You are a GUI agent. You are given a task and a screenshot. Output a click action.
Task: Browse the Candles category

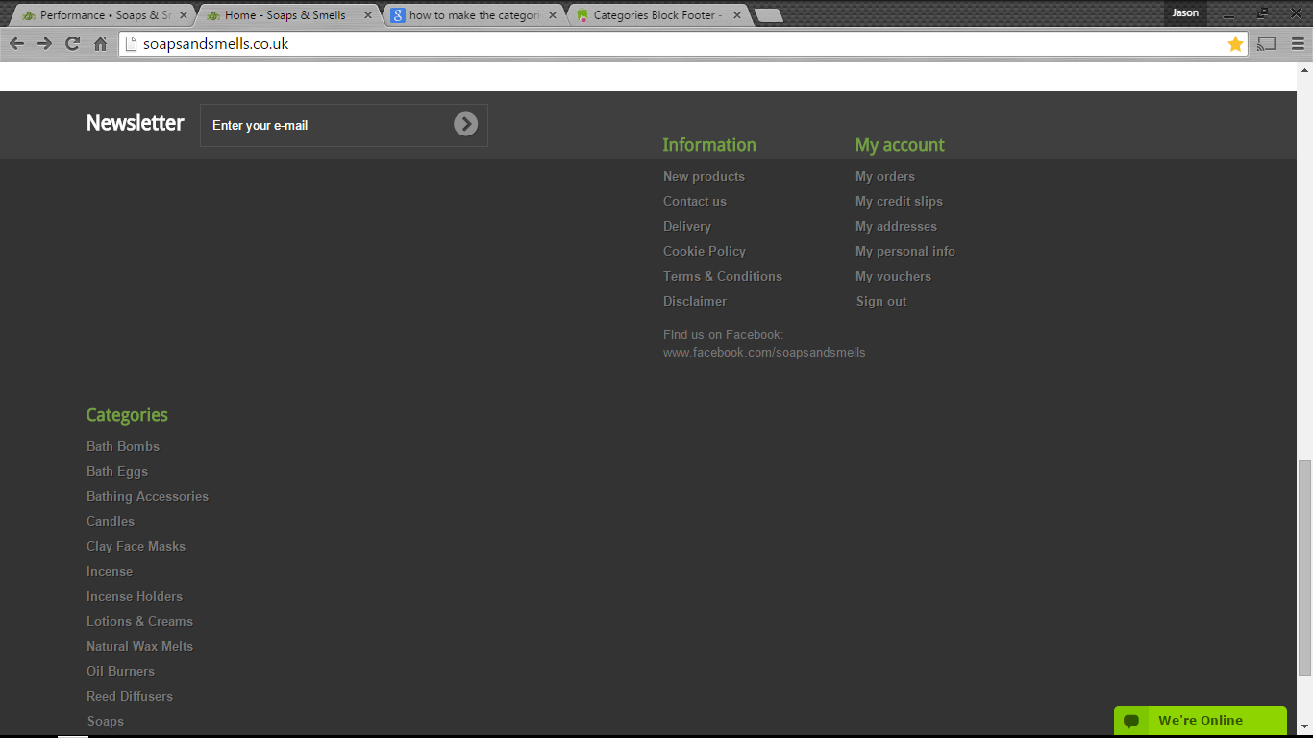111,521
